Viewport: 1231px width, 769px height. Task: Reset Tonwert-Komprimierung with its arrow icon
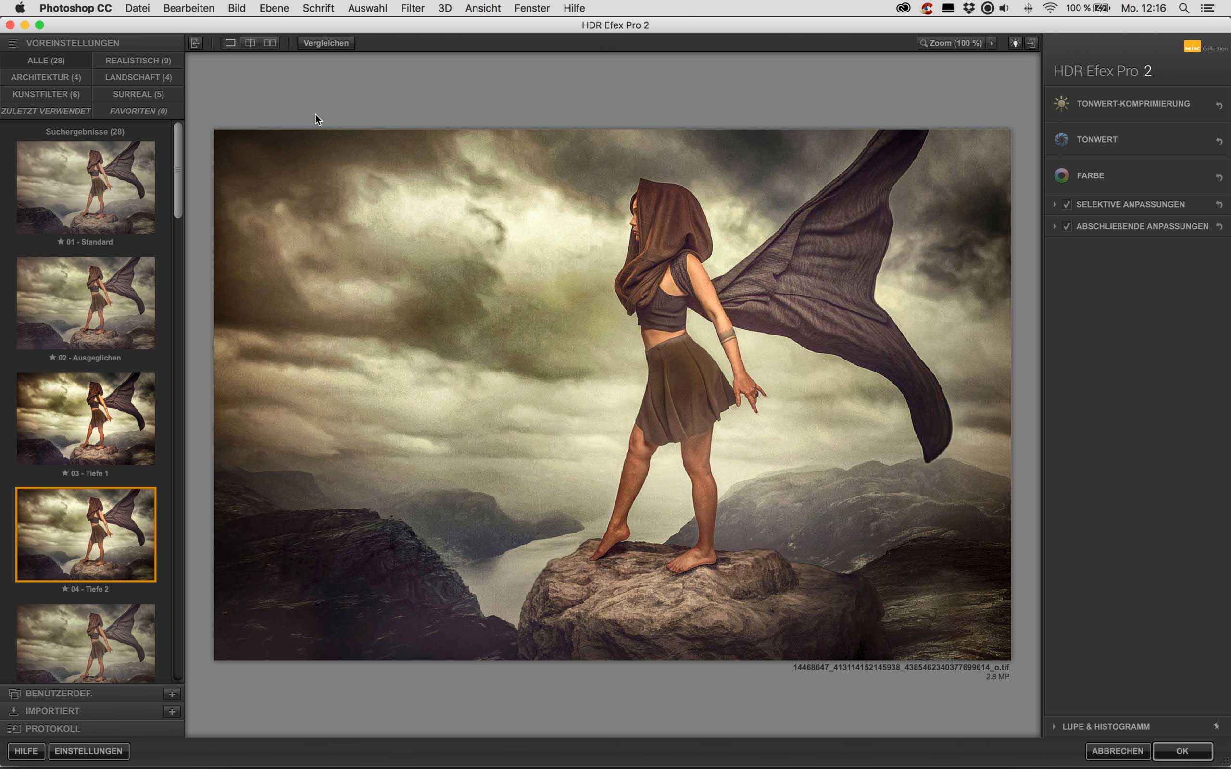point(1219,105)
